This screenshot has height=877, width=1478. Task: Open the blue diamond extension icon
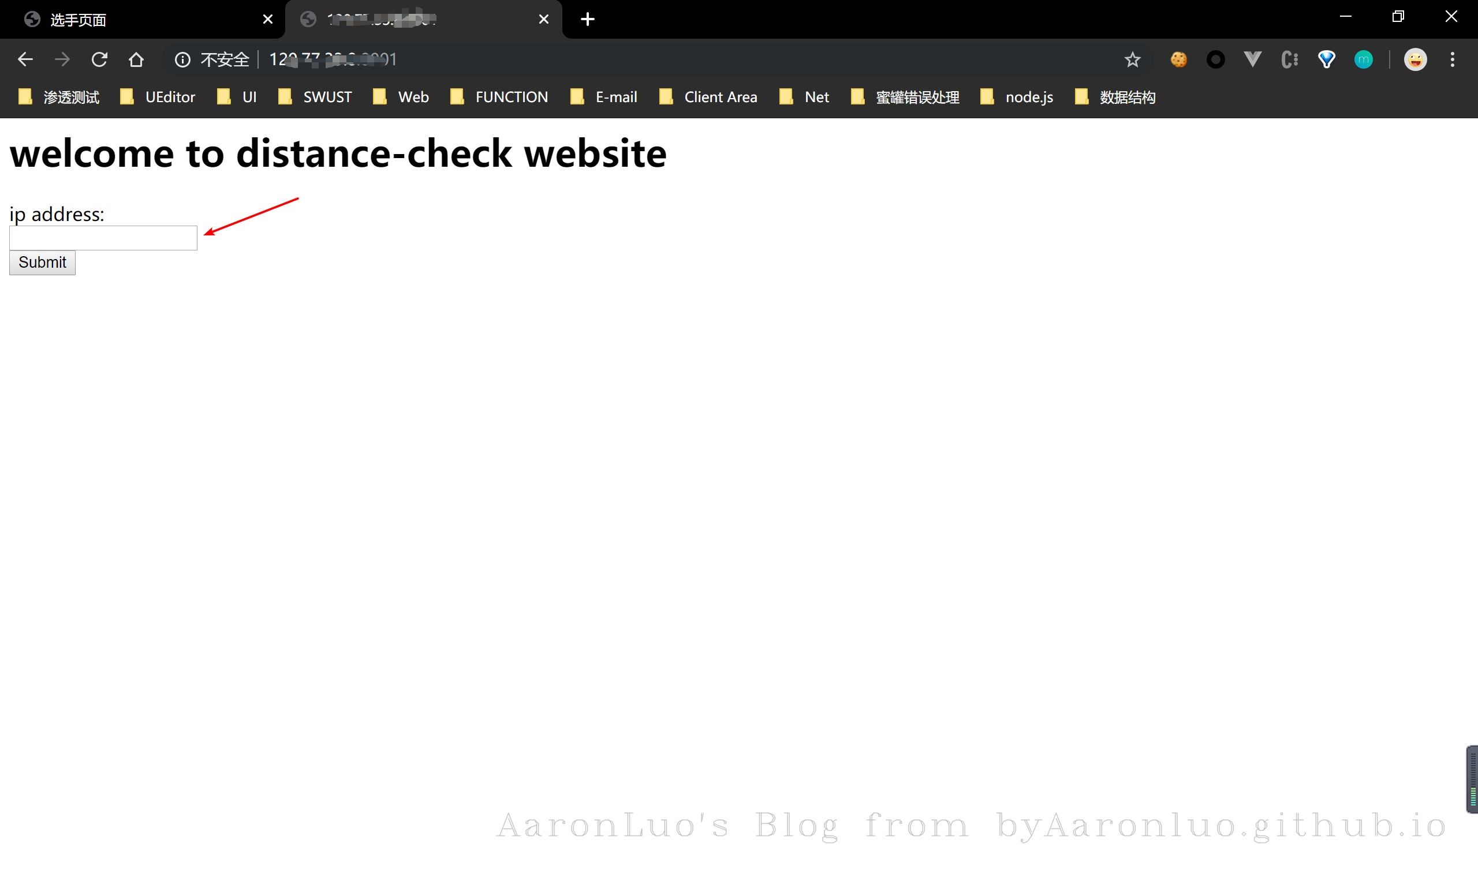pos(1327,59)
